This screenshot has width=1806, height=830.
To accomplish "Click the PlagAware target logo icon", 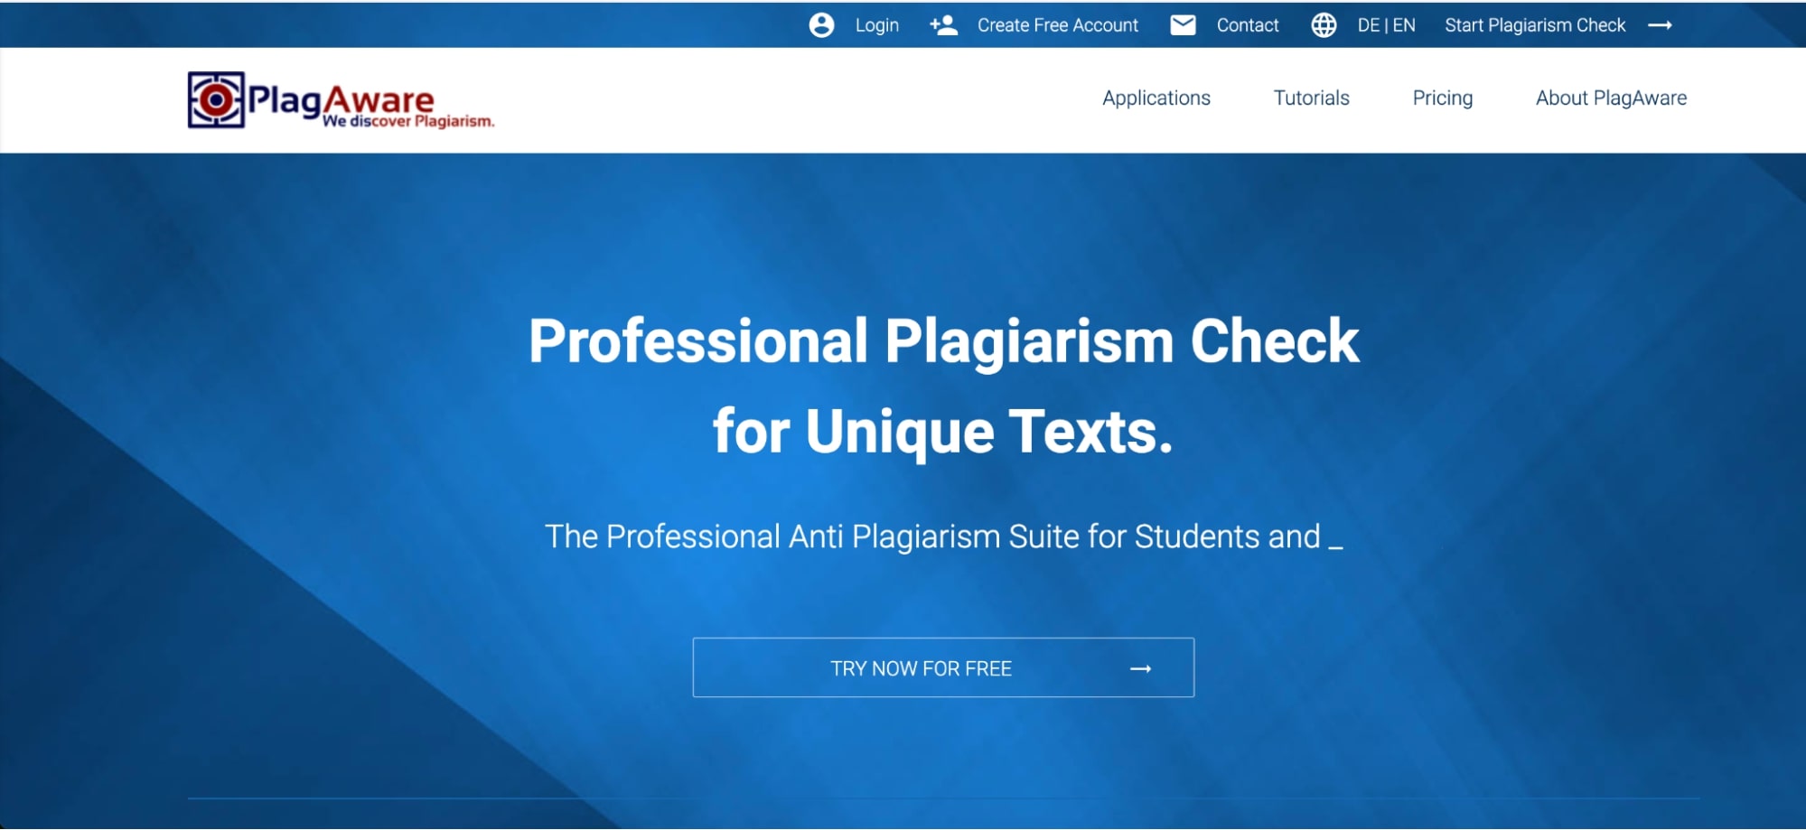I will [216, 100].
